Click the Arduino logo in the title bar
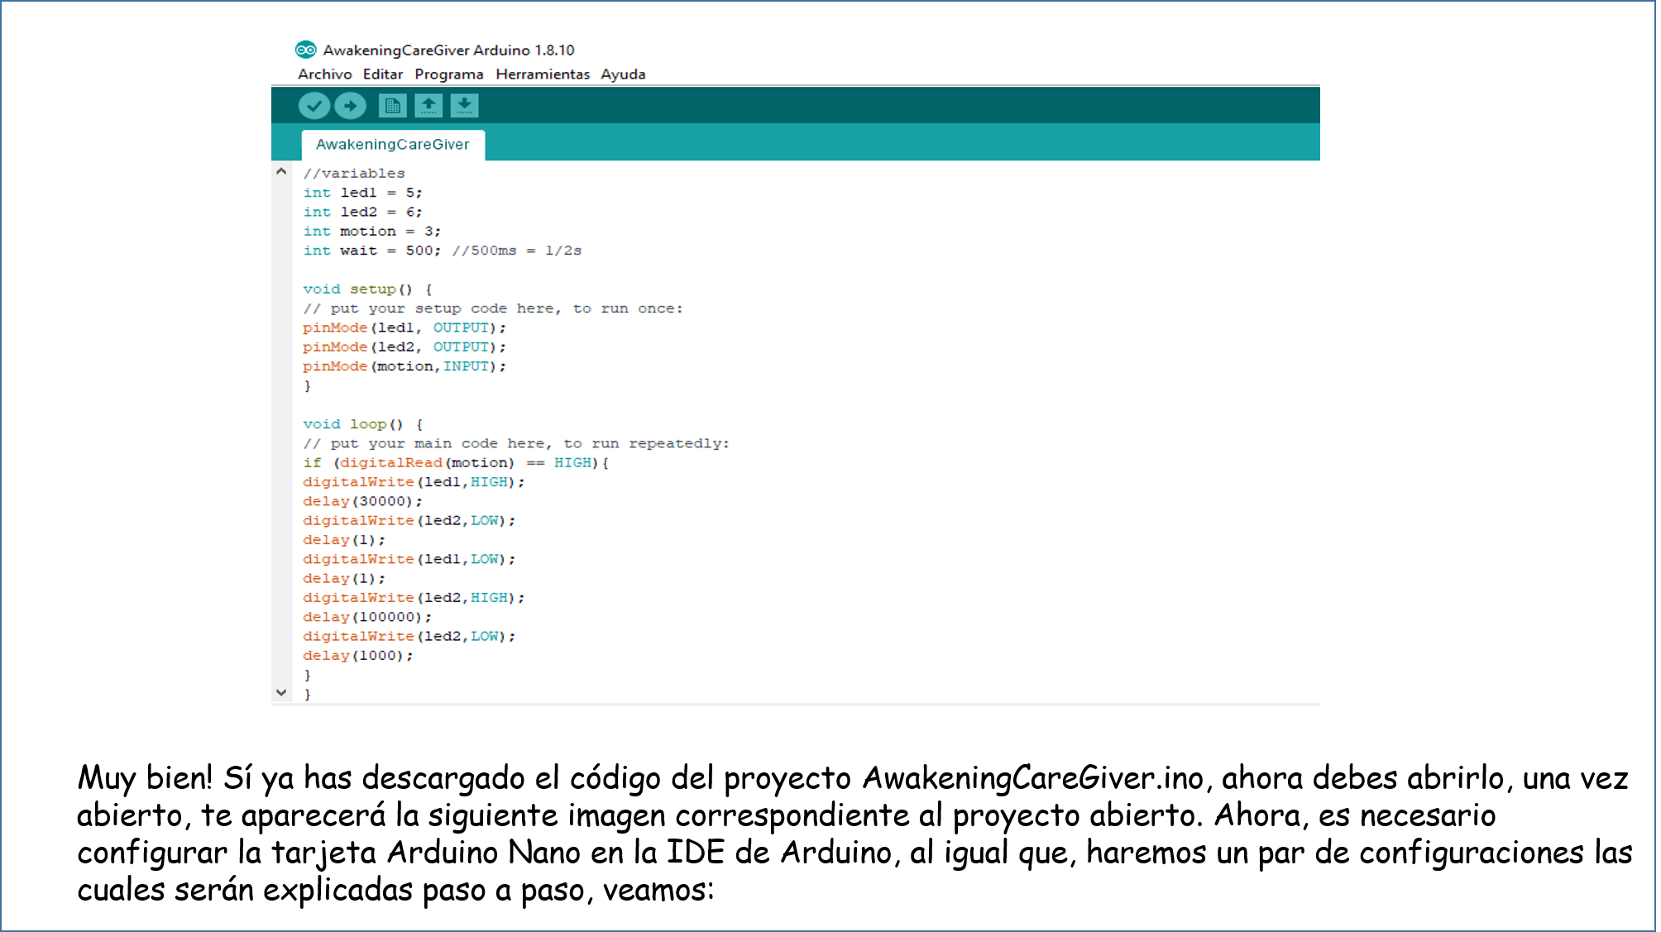Screen dimensions: 1661x932 point(306,50)
